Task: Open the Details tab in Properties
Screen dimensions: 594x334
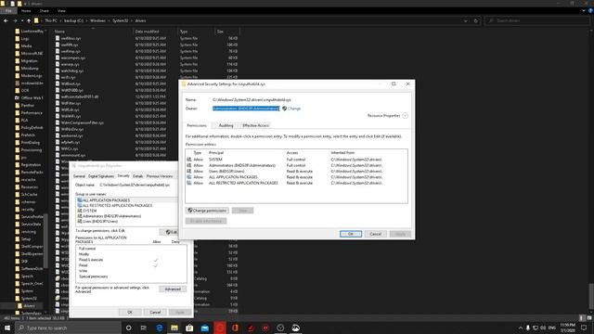Action: [138, 176]
